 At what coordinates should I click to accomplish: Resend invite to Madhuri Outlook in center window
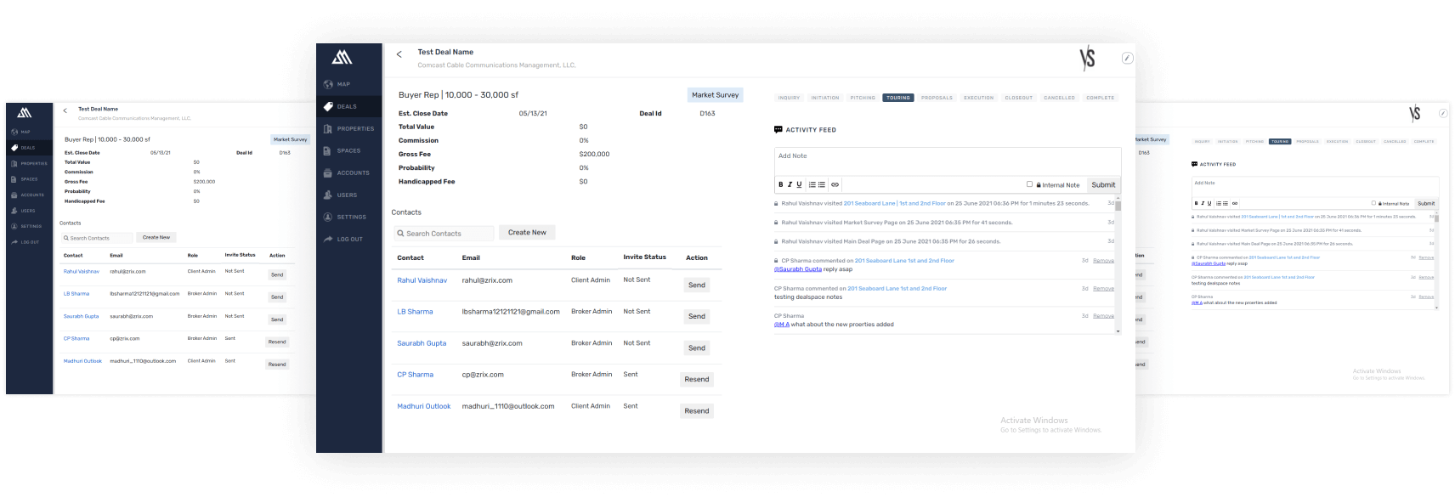(x=696, y=411)
